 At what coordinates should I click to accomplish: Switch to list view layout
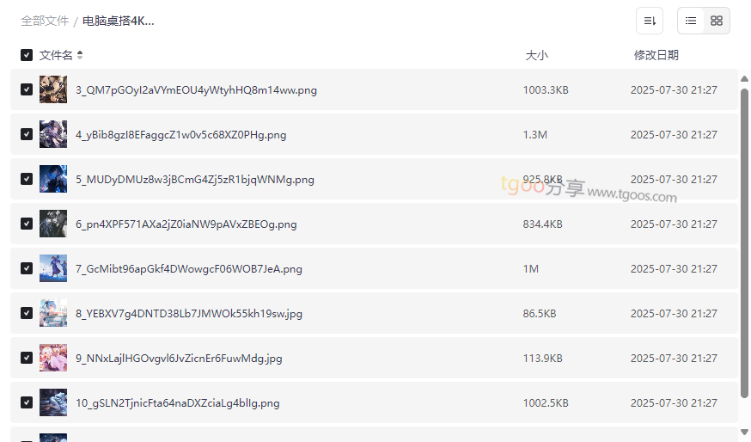691,21
